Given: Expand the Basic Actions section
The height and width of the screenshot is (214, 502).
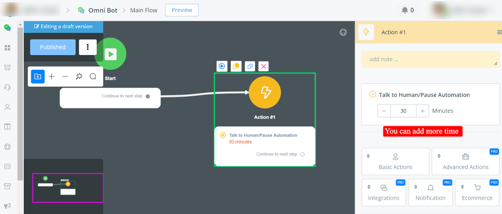Looking at the screenshot, I should tap(395, 162).
